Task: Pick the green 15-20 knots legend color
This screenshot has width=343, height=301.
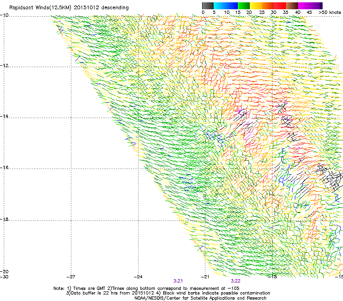Action: tap(244, 6)
